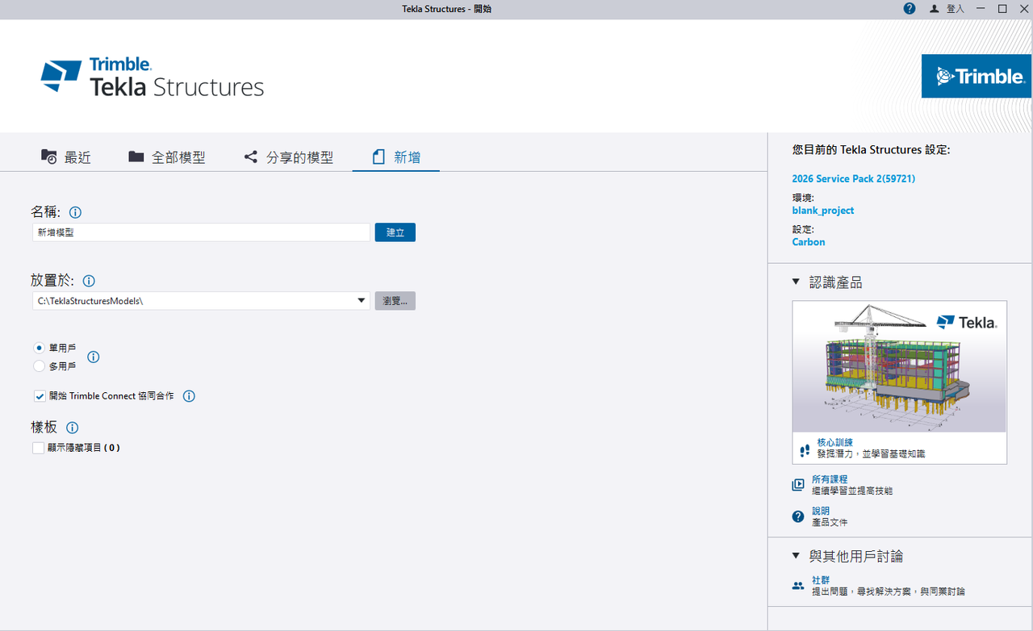Check the 顯示隱藏項目 checkbox
Image resolution: width=1033 pixels, height=631 pixels.
click(x=38, y=448)
